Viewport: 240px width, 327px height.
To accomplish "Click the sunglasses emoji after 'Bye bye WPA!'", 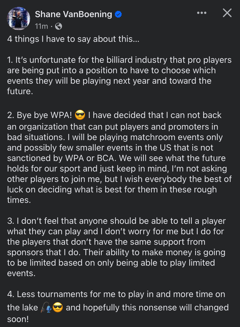I will pyautogui.click(x=80, y=115).
